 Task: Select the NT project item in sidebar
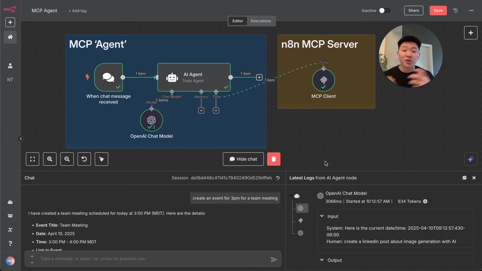10,80
